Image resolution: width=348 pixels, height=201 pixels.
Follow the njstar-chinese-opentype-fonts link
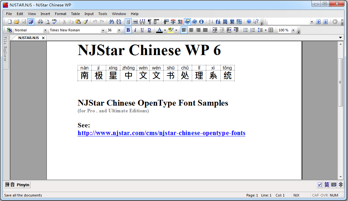click(x=161, y=133)
